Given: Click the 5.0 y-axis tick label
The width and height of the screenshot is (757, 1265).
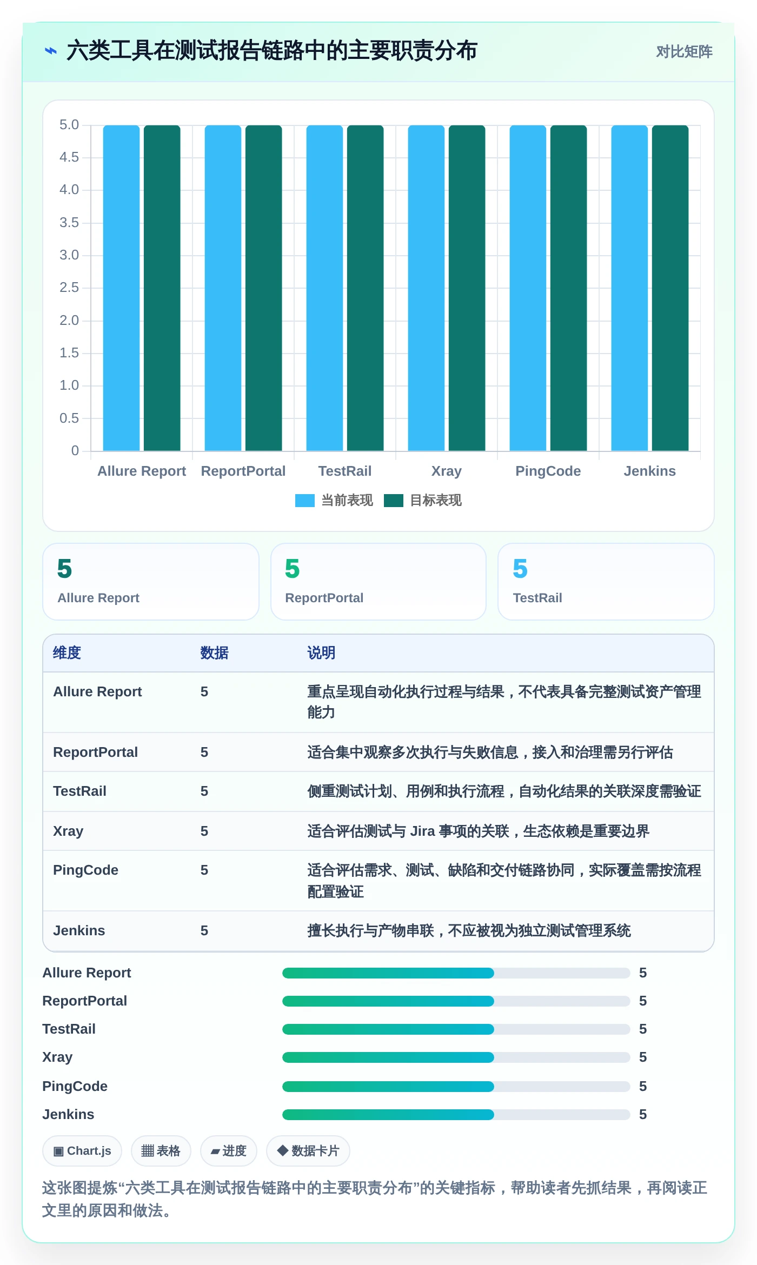Looking at the screenshot, I should [69, 125].
